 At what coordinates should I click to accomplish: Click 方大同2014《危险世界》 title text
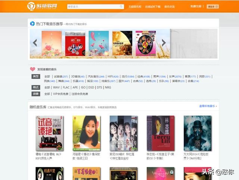tap(196, 156)
